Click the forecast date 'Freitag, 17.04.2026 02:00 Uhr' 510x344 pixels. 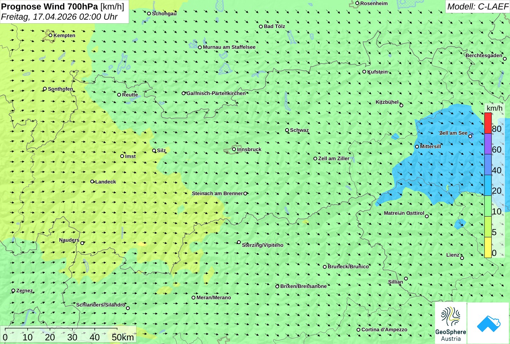pyautogui.click(x=59, y=17)
